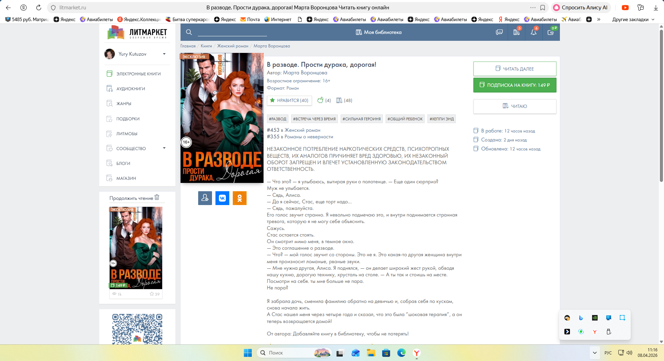Click the #ОБЩИЙ РЕБЕНОК tag

coord(405,119)
